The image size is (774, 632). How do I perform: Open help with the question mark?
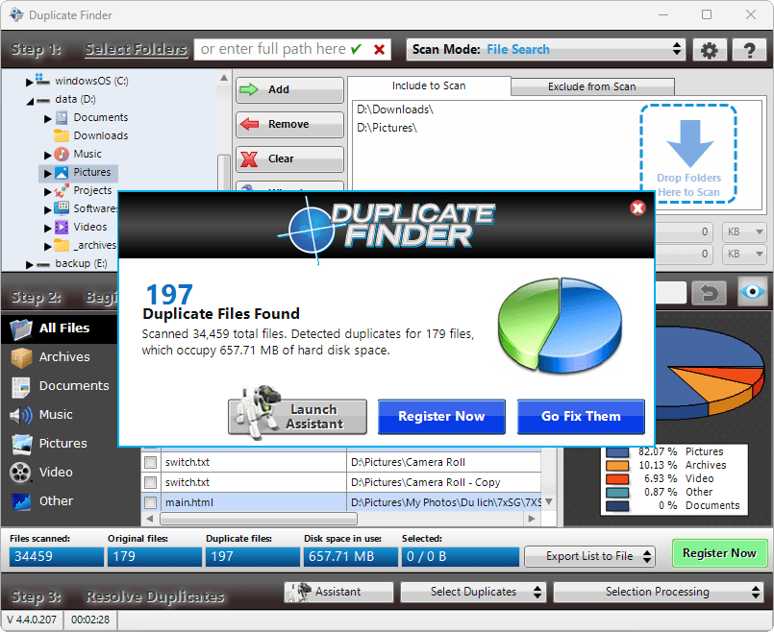click(749, 50)
